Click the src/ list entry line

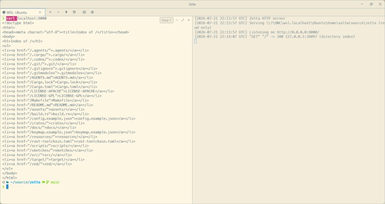pyautogui.click(x=37, y=155)
